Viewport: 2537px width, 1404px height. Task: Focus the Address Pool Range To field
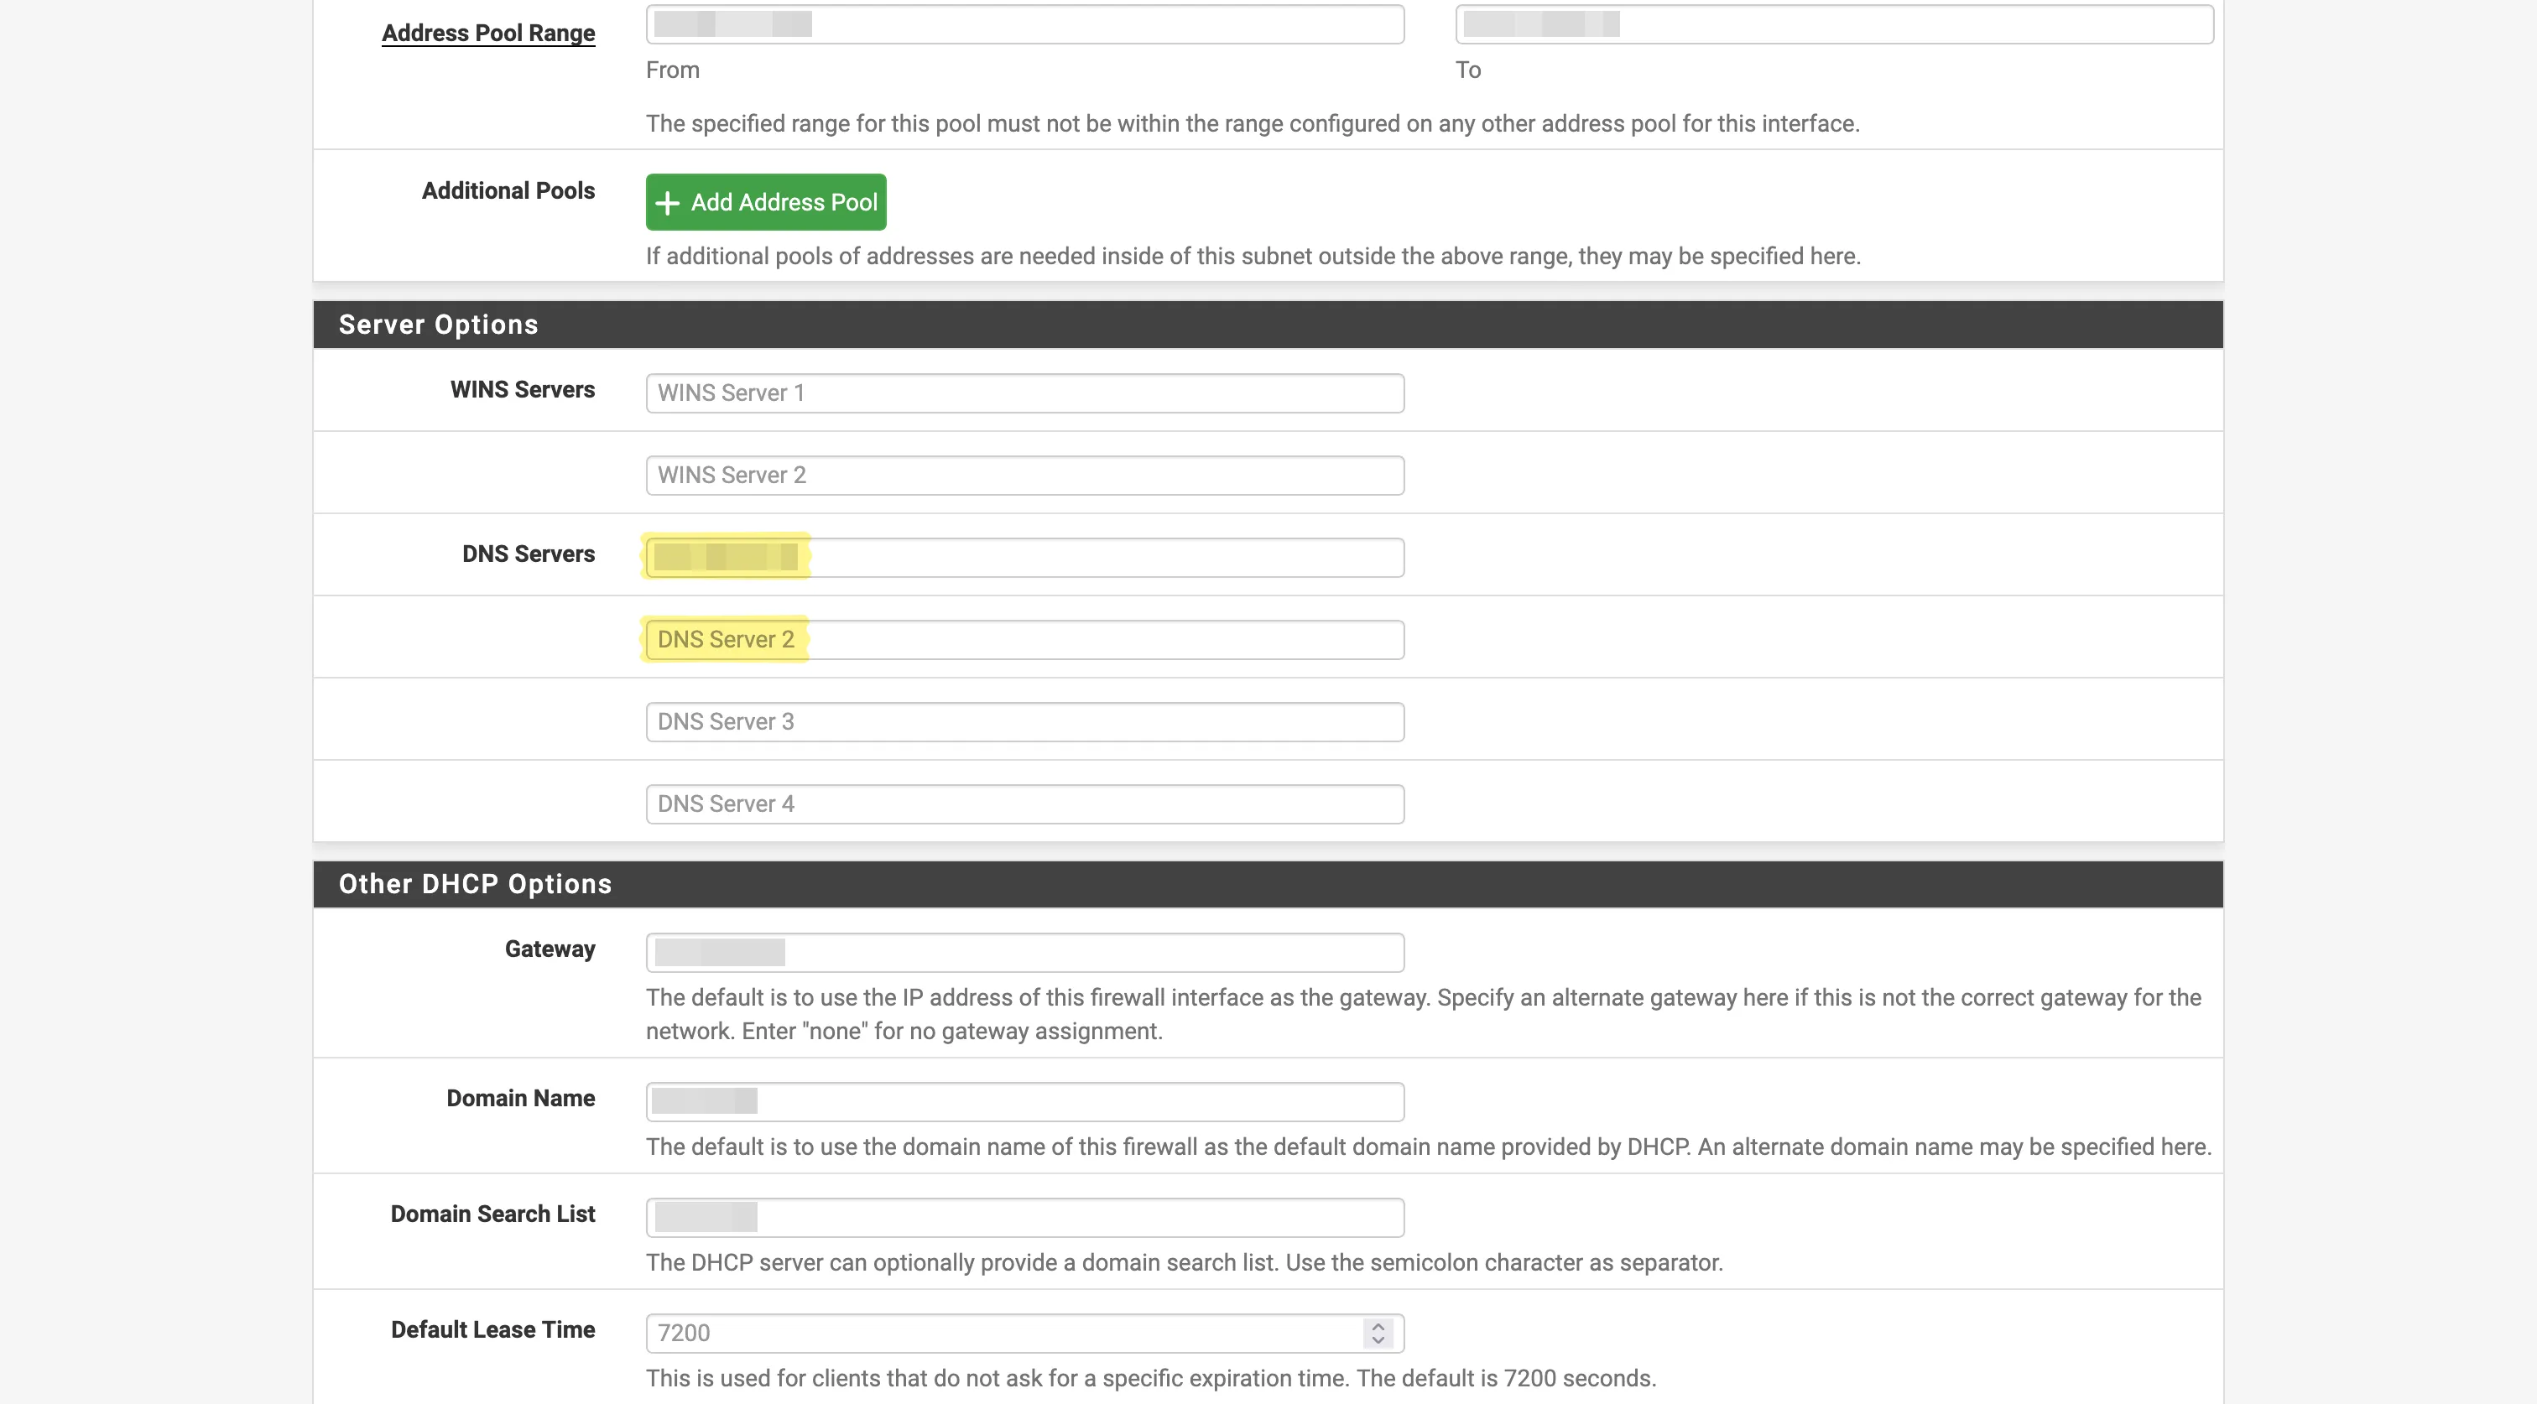pyautogui.click(x=1834, y=23)
